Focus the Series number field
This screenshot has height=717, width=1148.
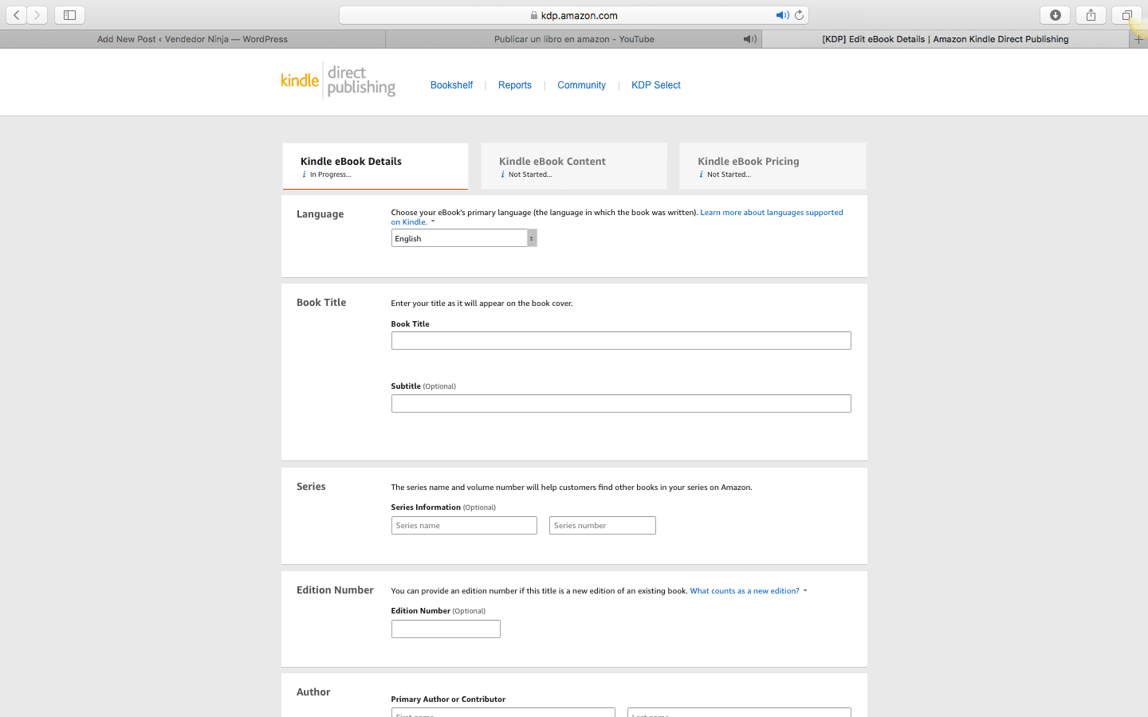(x=603, y=526)
